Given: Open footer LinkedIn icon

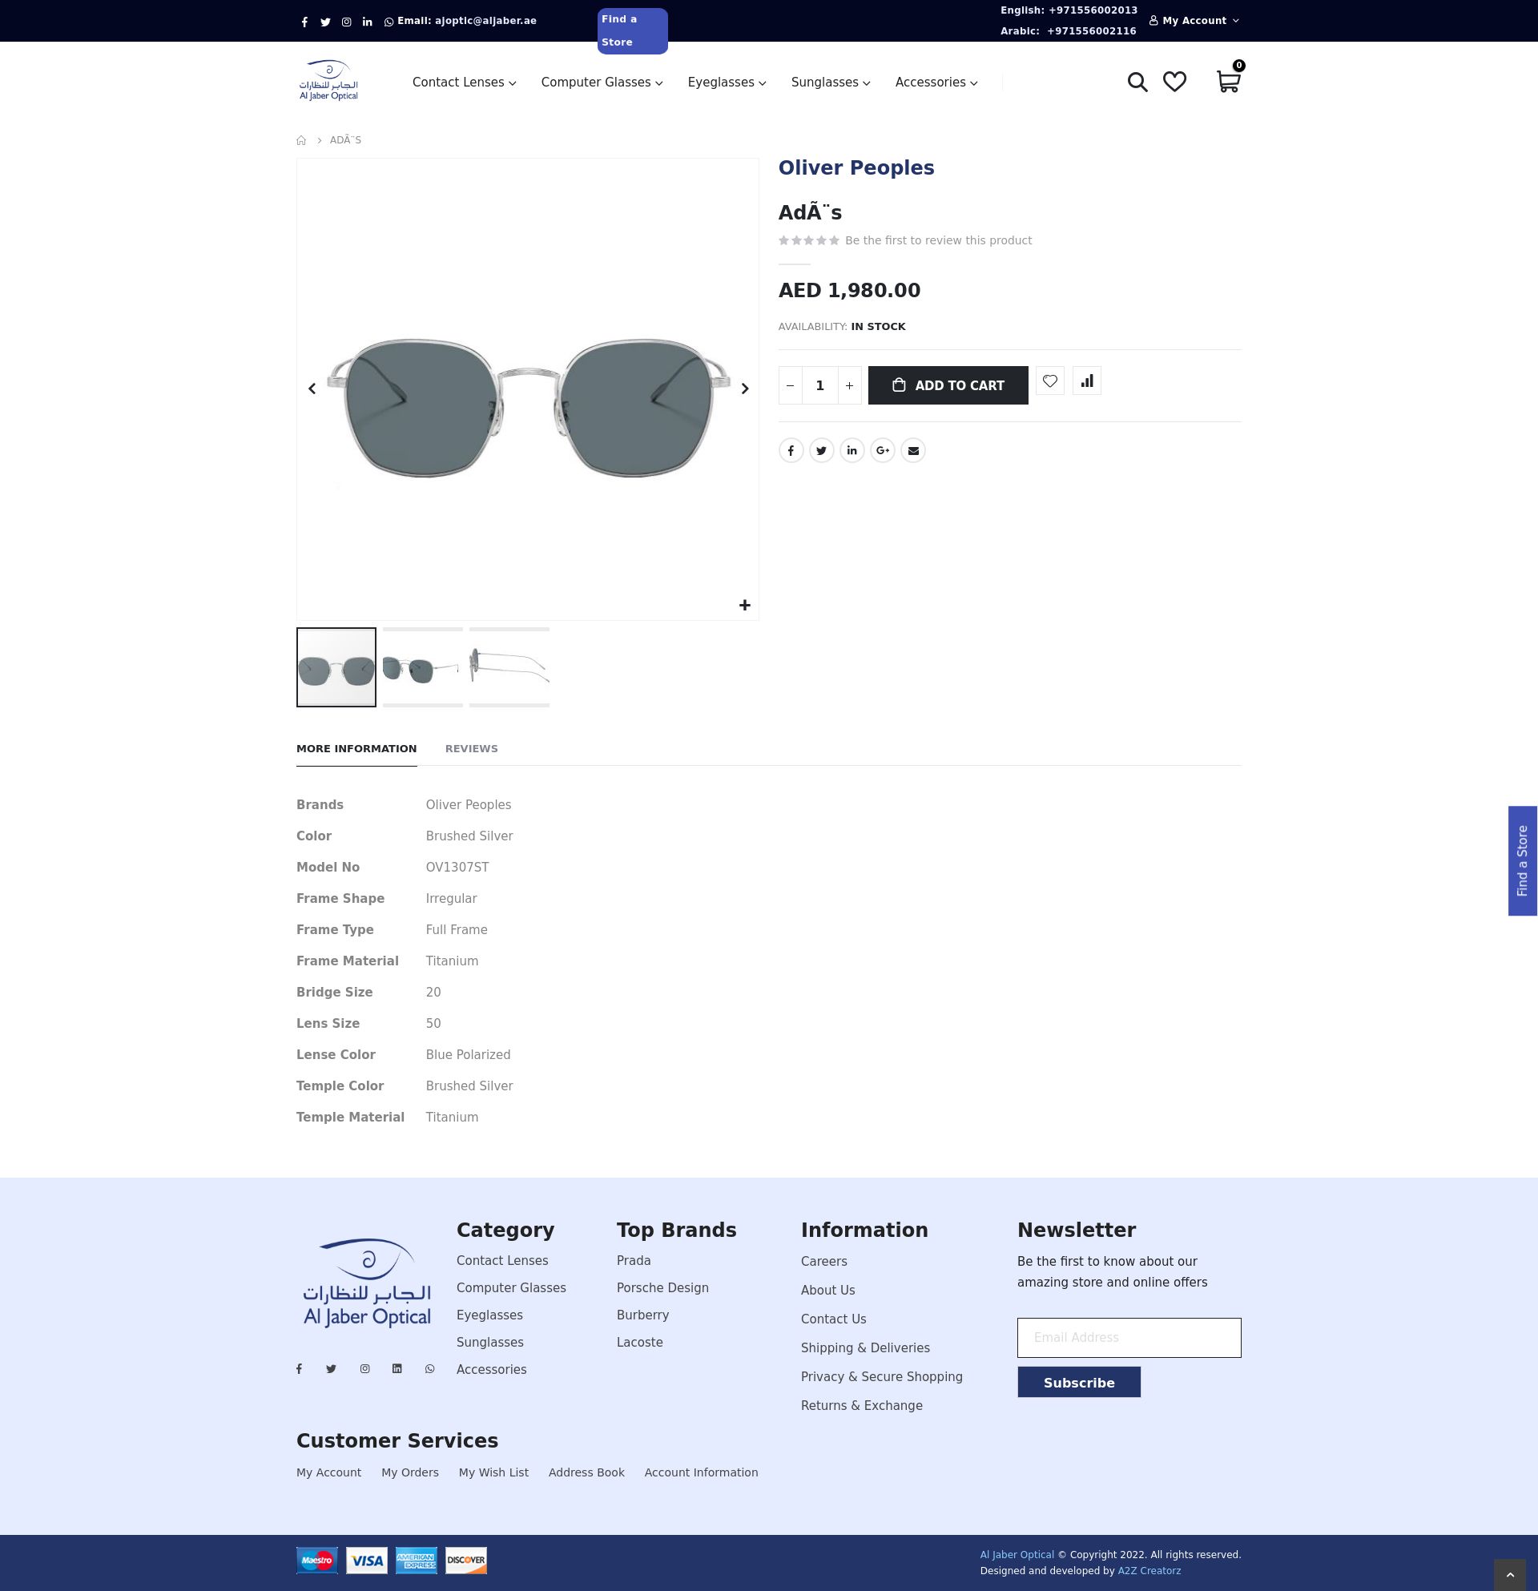Looking at the screenshot, I should tap(397, 1368).
